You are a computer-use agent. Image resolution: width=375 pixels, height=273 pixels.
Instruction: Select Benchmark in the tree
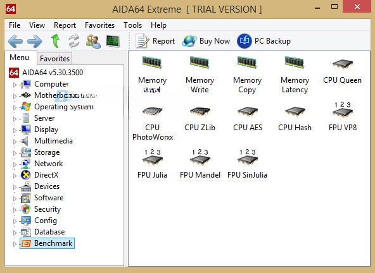pos(53,243)
